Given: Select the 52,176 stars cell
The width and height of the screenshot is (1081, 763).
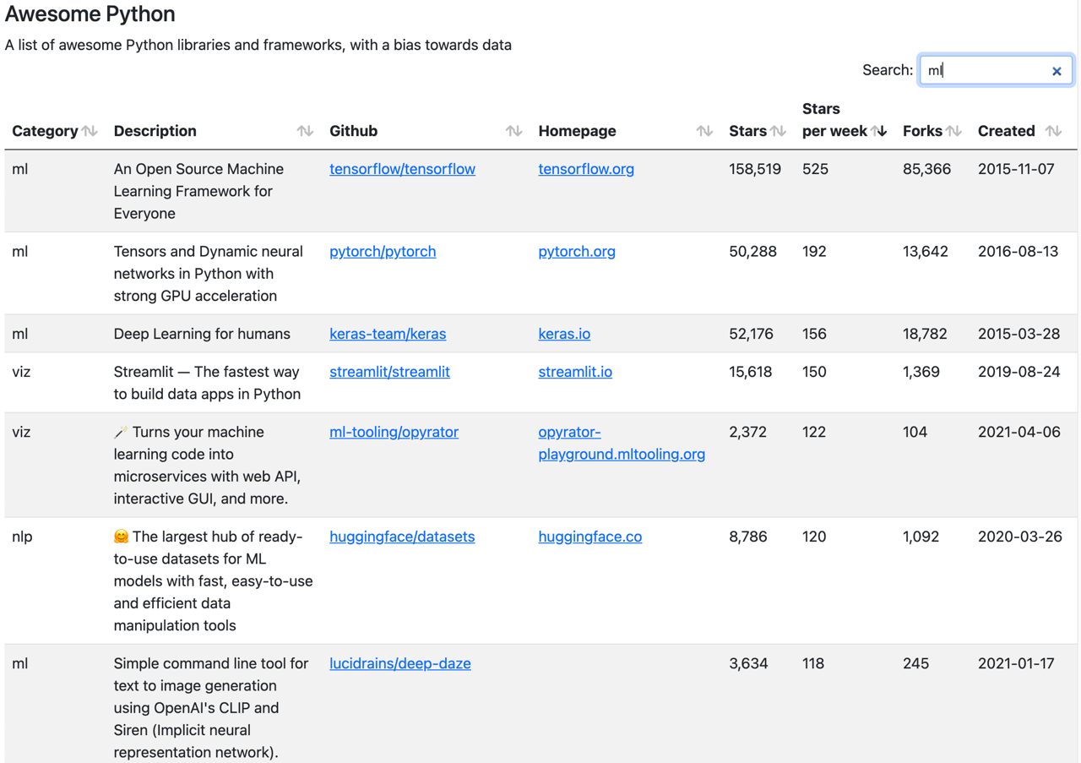Looking at the screenshot, I should pyautogui.click(x=751, y=334).
